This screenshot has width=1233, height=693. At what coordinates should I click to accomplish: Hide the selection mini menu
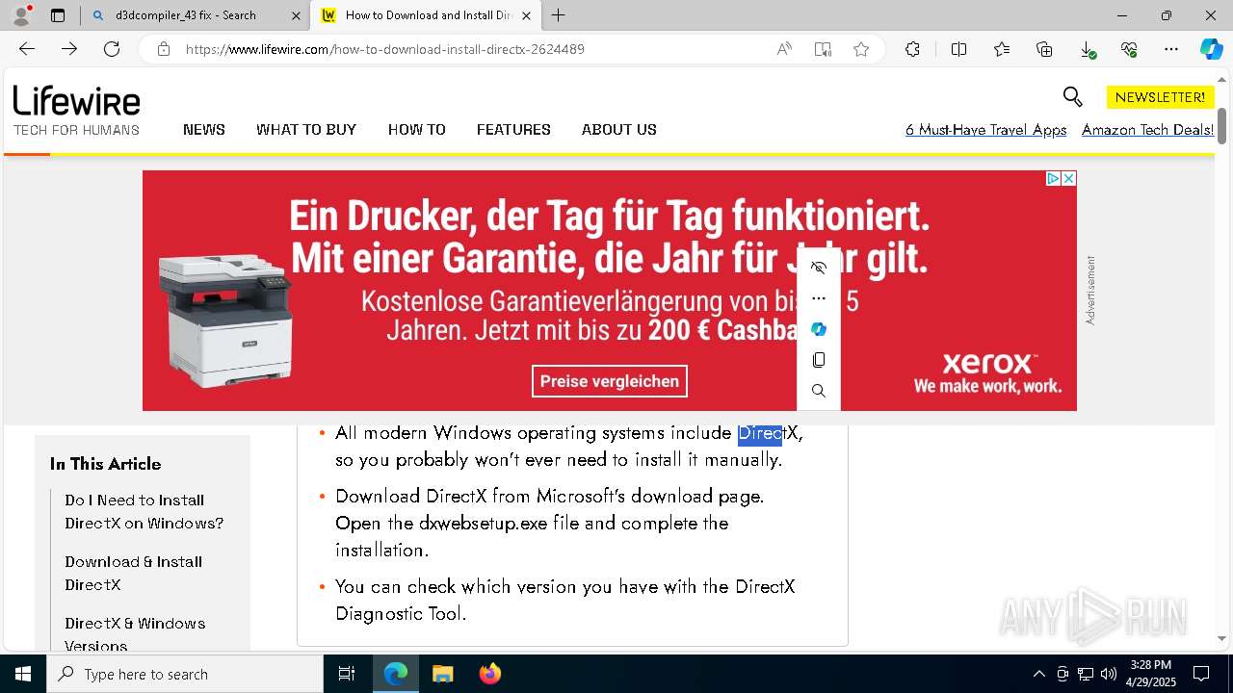pos(819,268)
